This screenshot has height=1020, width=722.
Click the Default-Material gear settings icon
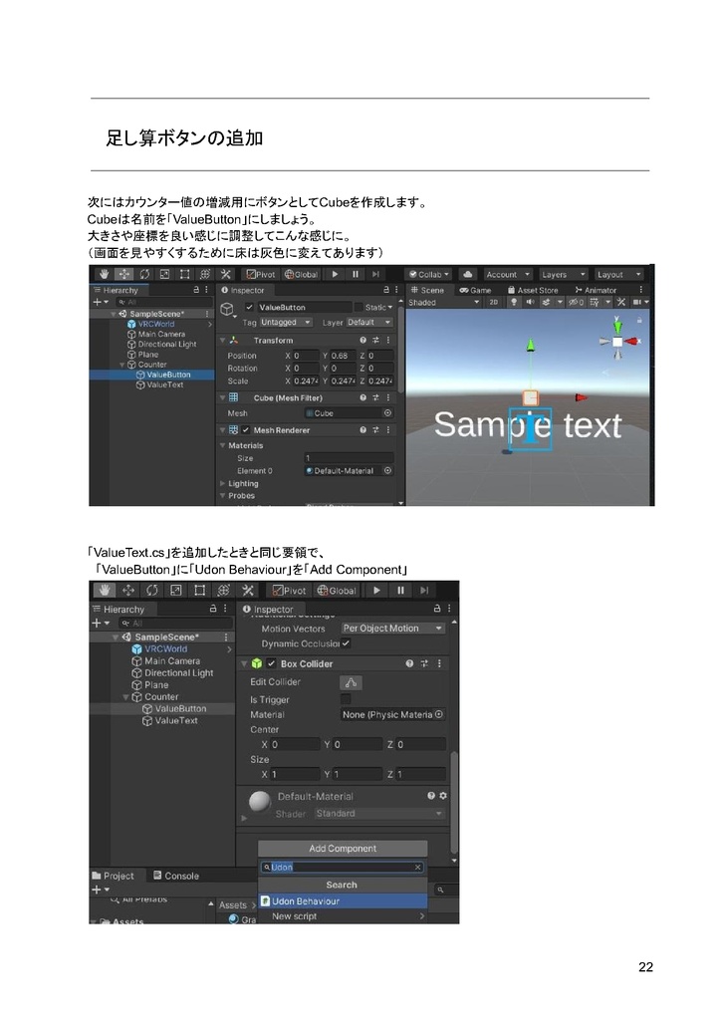[443, 796]
